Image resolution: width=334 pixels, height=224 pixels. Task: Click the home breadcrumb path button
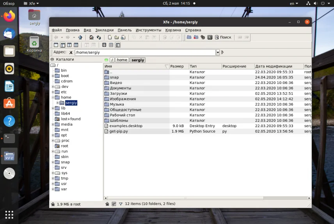(122, 60)
